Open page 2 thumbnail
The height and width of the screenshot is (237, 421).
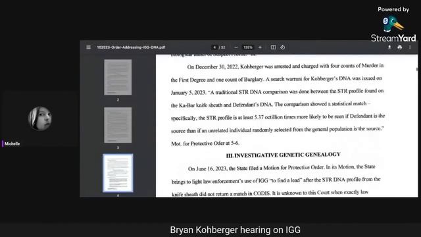coord(118,77)
